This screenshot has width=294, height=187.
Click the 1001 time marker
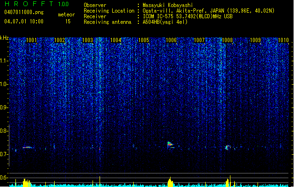[31, 40]
